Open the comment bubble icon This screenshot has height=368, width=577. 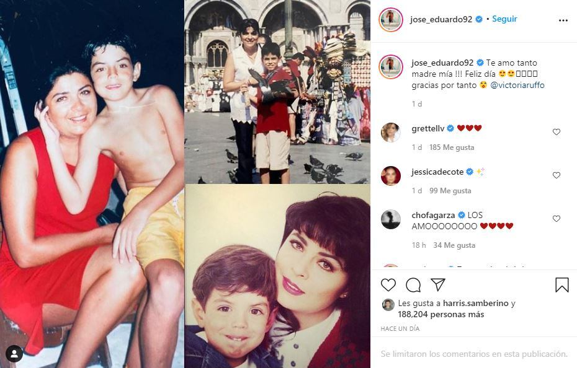coord(413,285)
